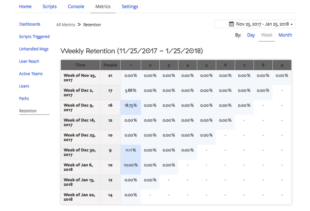Change grouping to Month
The width and height of the screenshot is (310, 211).
(285, 35)
